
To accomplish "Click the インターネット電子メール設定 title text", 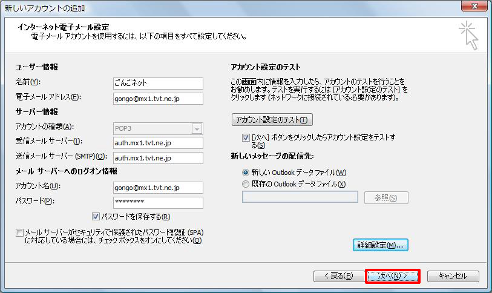I will click(64, 27).
